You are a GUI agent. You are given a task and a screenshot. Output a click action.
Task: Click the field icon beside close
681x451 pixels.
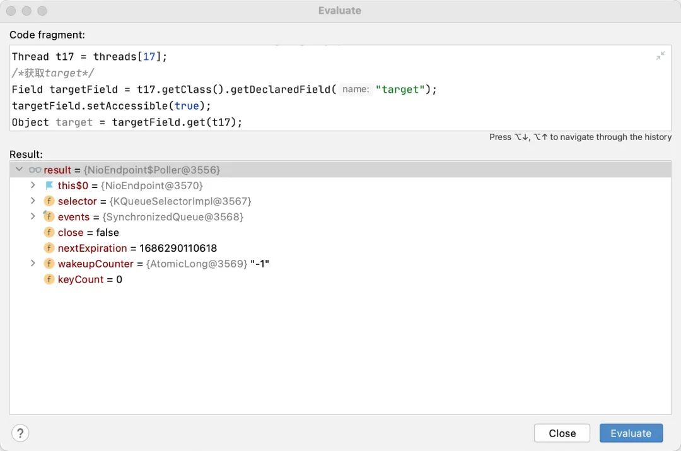(49, 233)
